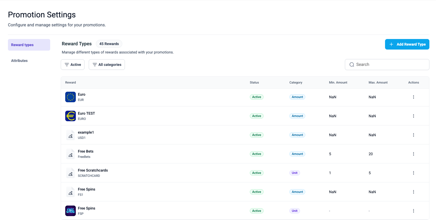This screenshot has height=224, width=436.
Task: Click the max amount 20 for Free Bets
Action: coord(371,154)
